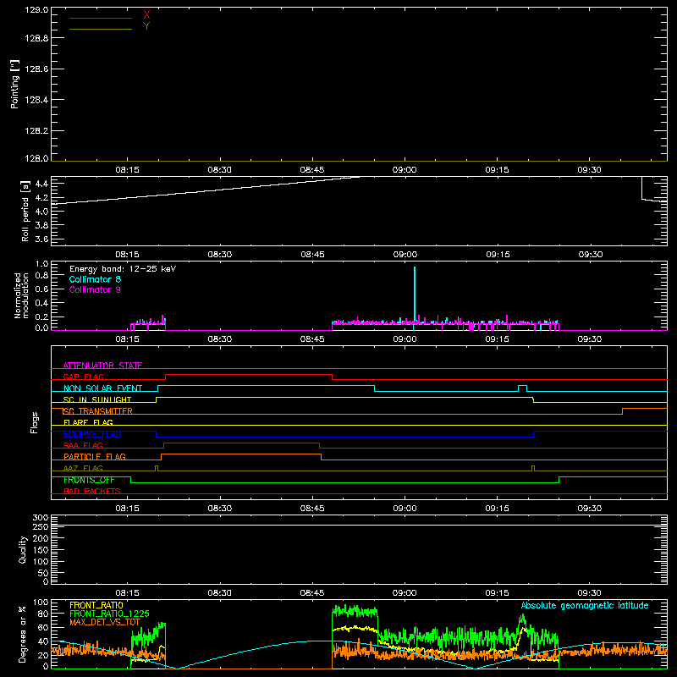Screen dimensions: 677x677
Task: Click 'Absolute geomagnetic latitude' label
Action: click(x=585, y=605)
